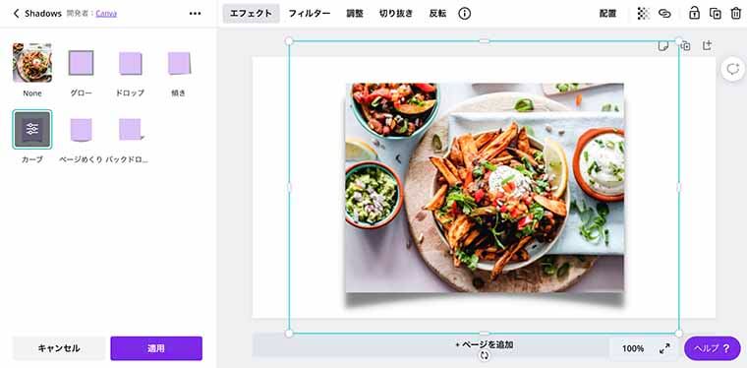
Task: Open the 切り抜き tab
Action: click(x=396, y=14)
